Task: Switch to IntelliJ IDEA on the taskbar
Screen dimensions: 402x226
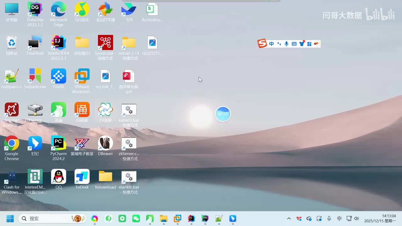Action: [191, 218]
